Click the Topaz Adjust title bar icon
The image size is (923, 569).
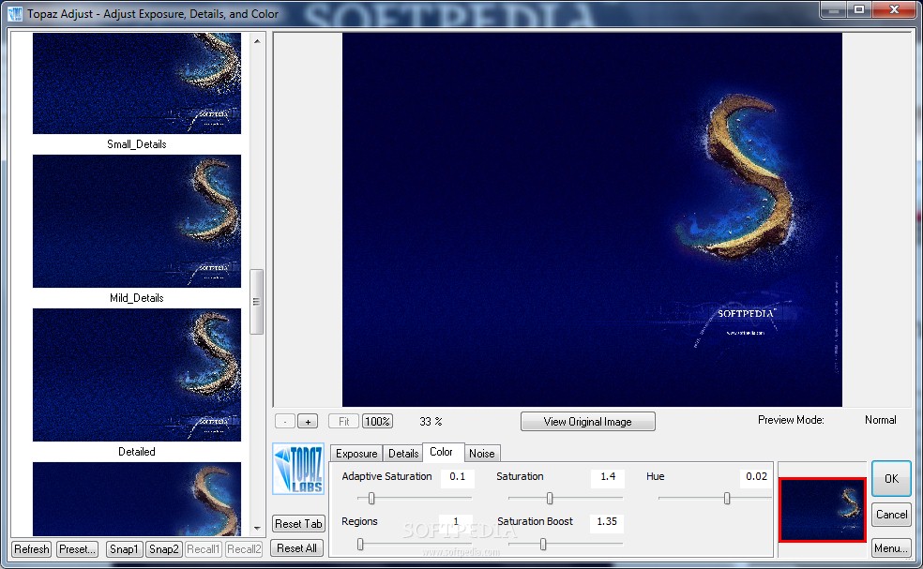tap(15, 13)
